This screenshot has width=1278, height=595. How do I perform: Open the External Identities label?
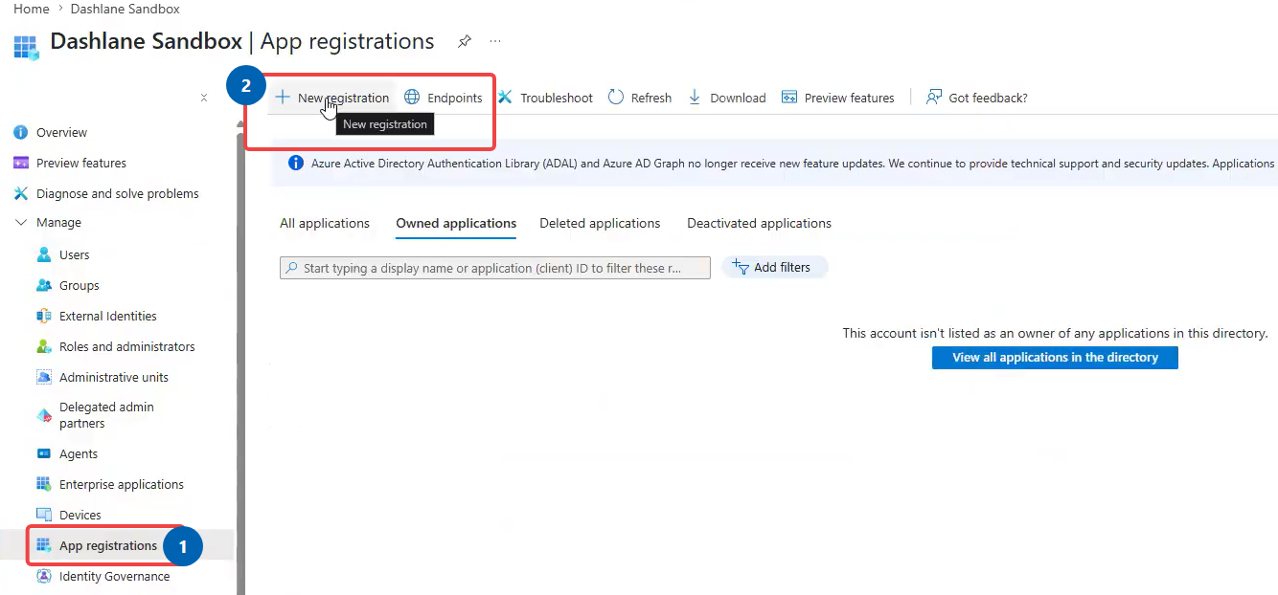107,316
